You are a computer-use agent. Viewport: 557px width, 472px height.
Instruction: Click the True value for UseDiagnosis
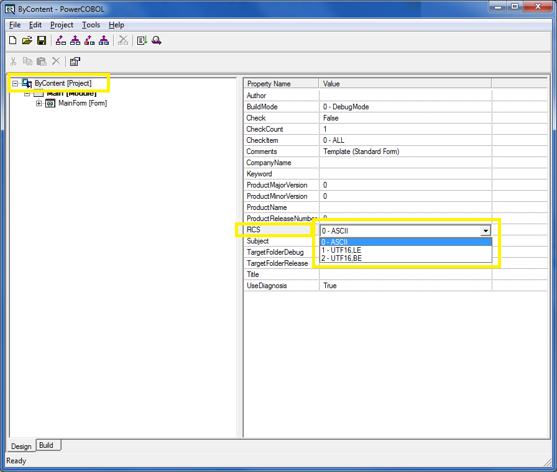(x=329, y=286)
